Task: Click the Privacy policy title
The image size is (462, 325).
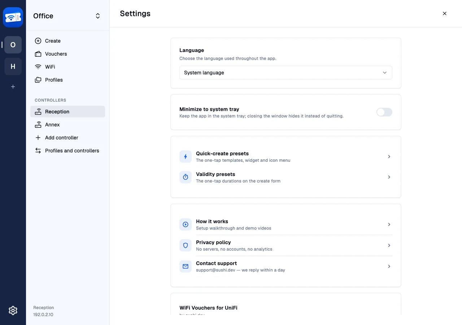Action: pos(213,242)
